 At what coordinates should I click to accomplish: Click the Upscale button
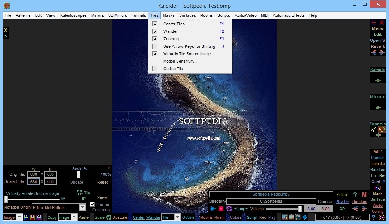[x=120, y=217]
